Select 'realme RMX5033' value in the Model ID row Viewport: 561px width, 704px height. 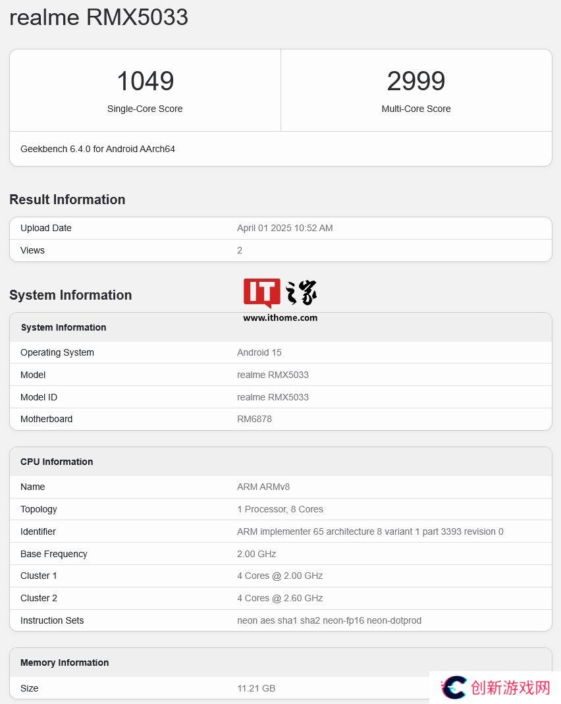273,397
